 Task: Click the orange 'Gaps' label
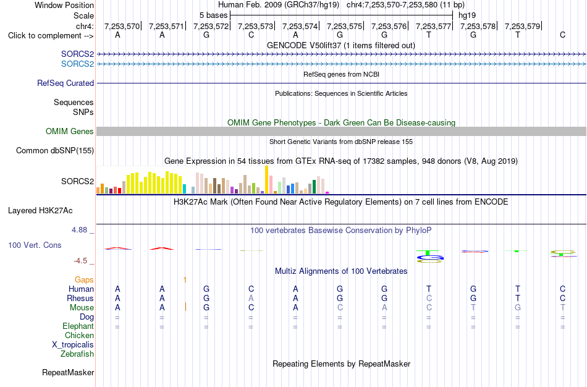[x=84, y=280]
